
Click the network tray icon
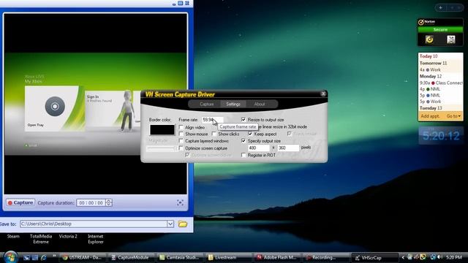pyautogui.click(x=433, y=257)
